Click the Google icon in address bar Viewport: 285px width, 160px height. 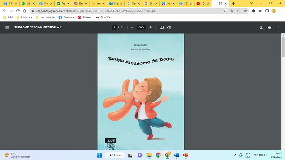[x=226, y=11]
